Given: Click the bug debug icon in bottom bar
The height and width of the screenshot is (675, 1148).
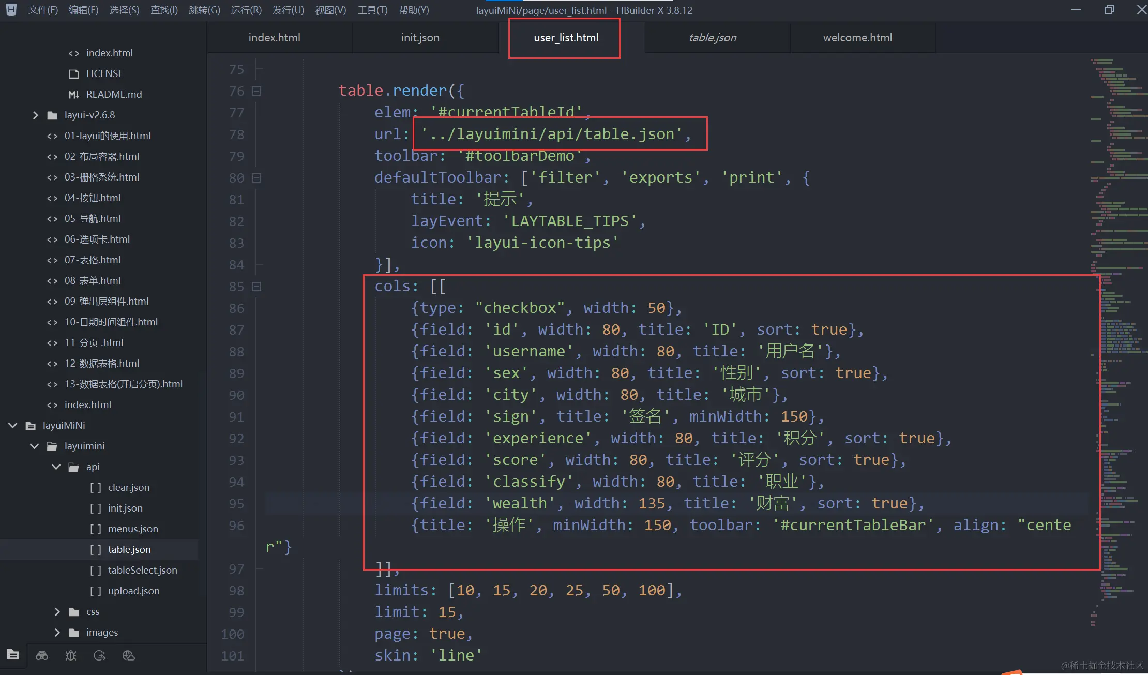Looking at the screenshot, I should coord(71,655).
